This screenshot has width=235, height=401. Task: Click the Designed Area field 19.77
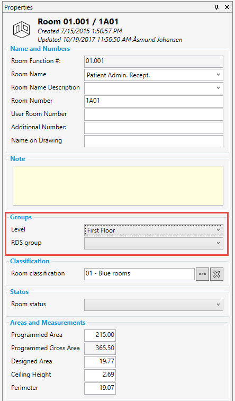(100, 362)
